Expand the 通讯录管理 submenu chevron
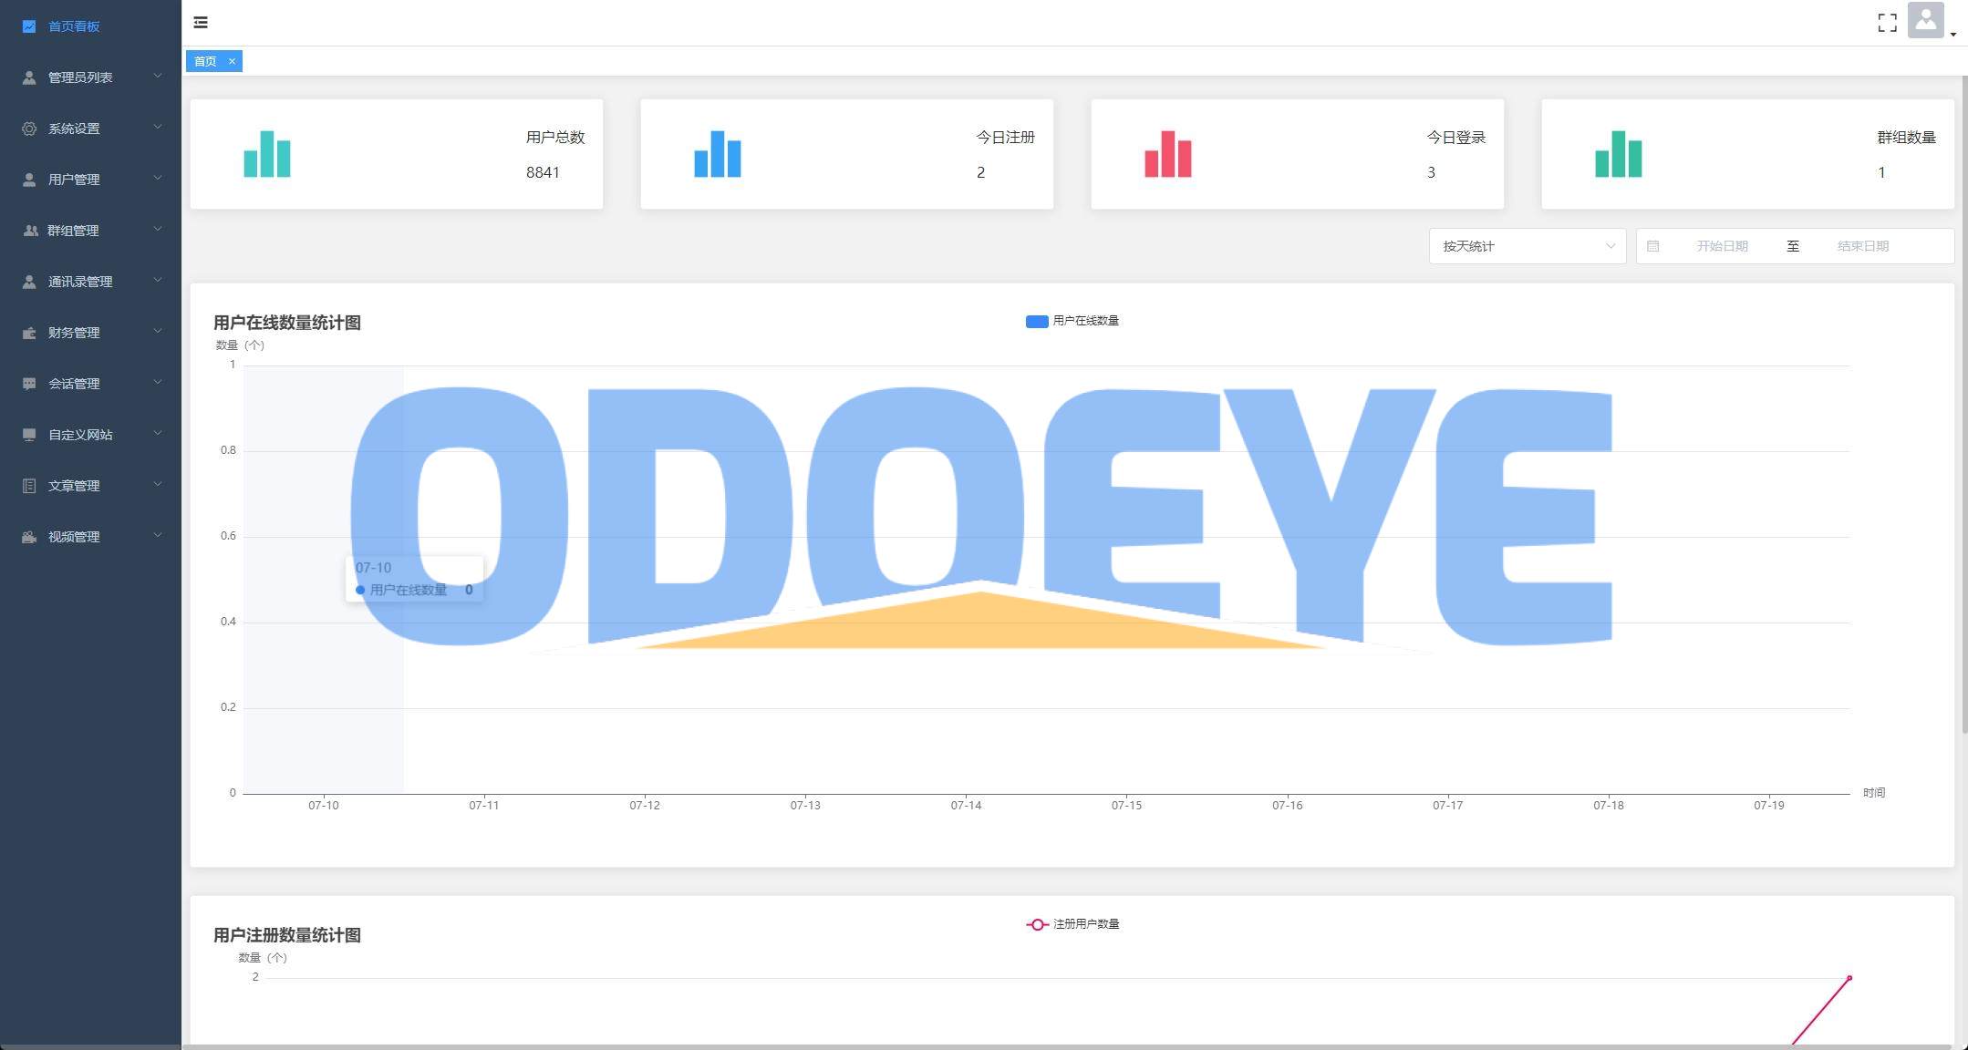The width and height of the screenshot is (1968, 1050). pos(157,280)
